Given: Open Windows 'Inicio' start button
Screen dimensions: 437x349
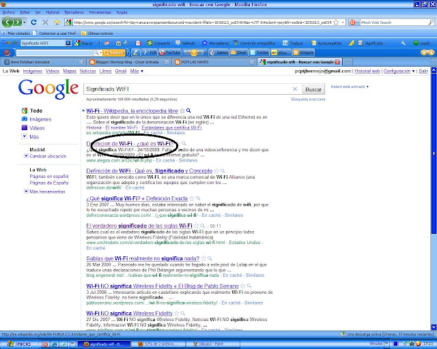Looking at the screenshot, I should click(18, 344).
